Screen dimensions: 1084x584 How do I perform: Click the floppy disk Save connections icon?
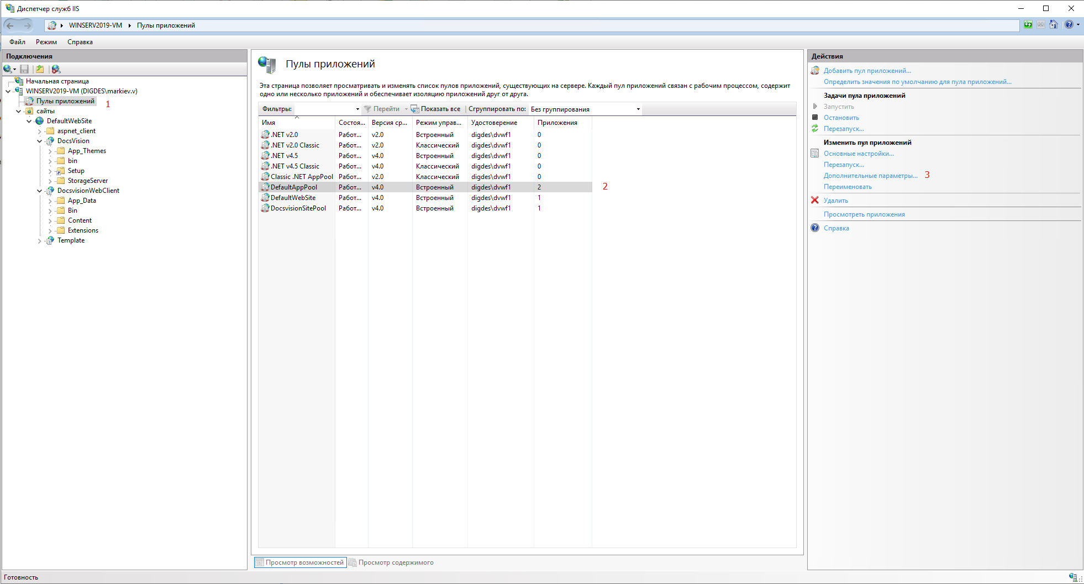pyautogui.click(x=24, y=69)
